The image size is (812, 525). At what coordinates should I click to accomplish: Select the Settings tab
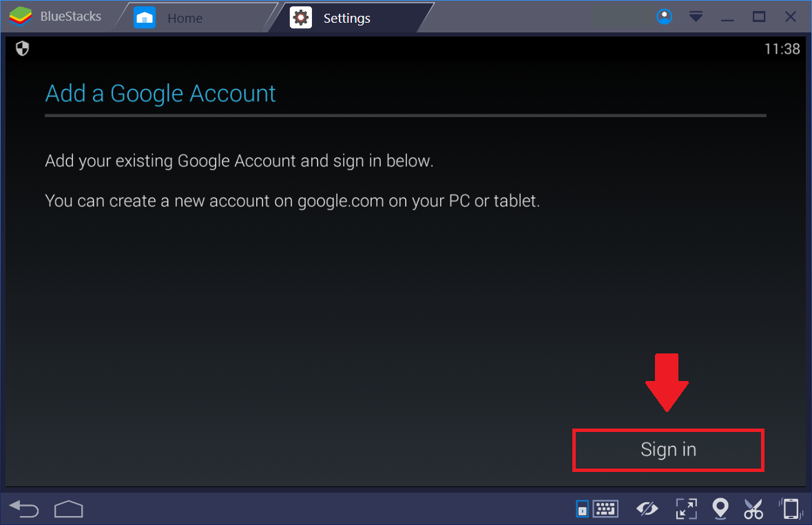[352, 18]
